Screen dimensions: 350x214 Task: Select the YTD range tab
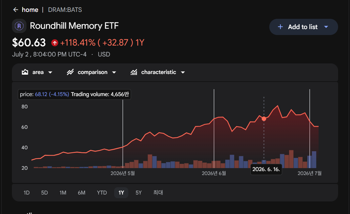pos(102,193)
